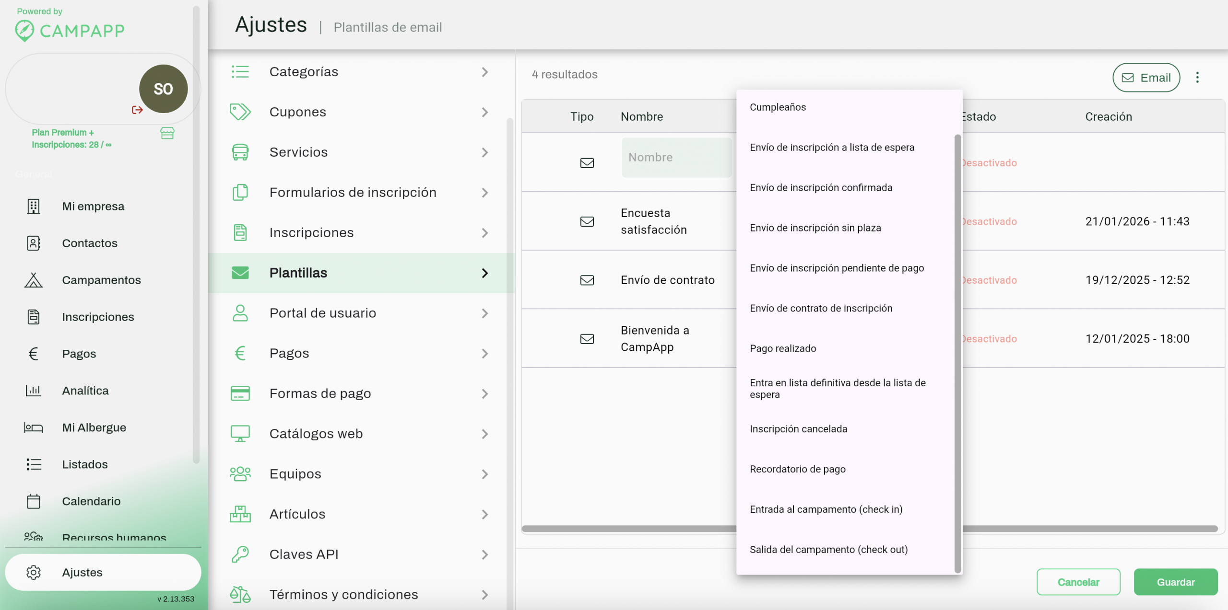Viewport: 1228px width, 610px height.
Task: Click the Claves API key icon
Action: (240, 554)
